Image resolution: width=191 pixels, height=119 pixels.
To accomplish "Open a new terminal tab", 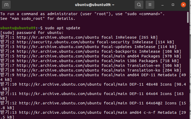I will [x=6, y=5].
